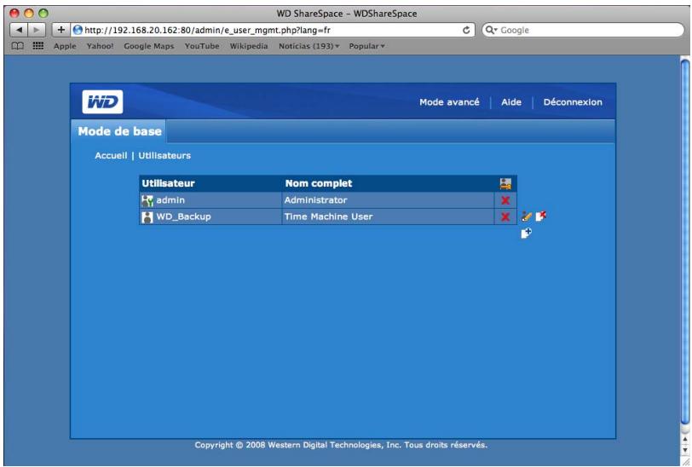The height and width of the screenshot is (467, 692).
Task: Click the address bar URL field
Action: [x=273, y=30]
